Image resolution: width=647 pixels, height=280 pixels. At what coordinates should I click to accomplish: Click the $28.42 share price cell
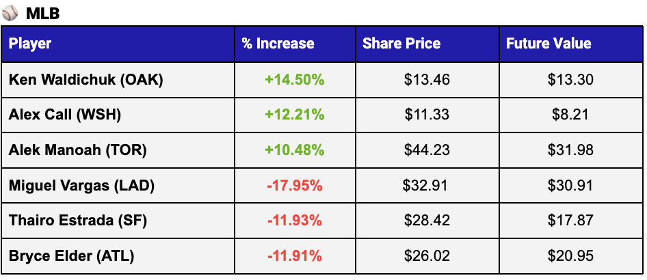pyautogui.click(x=427, y=221)
